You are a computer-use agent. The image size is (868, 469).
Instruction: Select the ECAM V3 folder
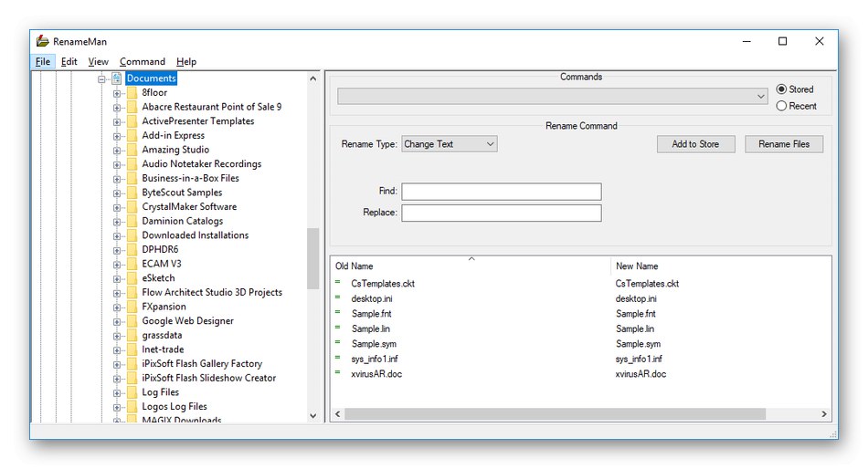[161, 264]
